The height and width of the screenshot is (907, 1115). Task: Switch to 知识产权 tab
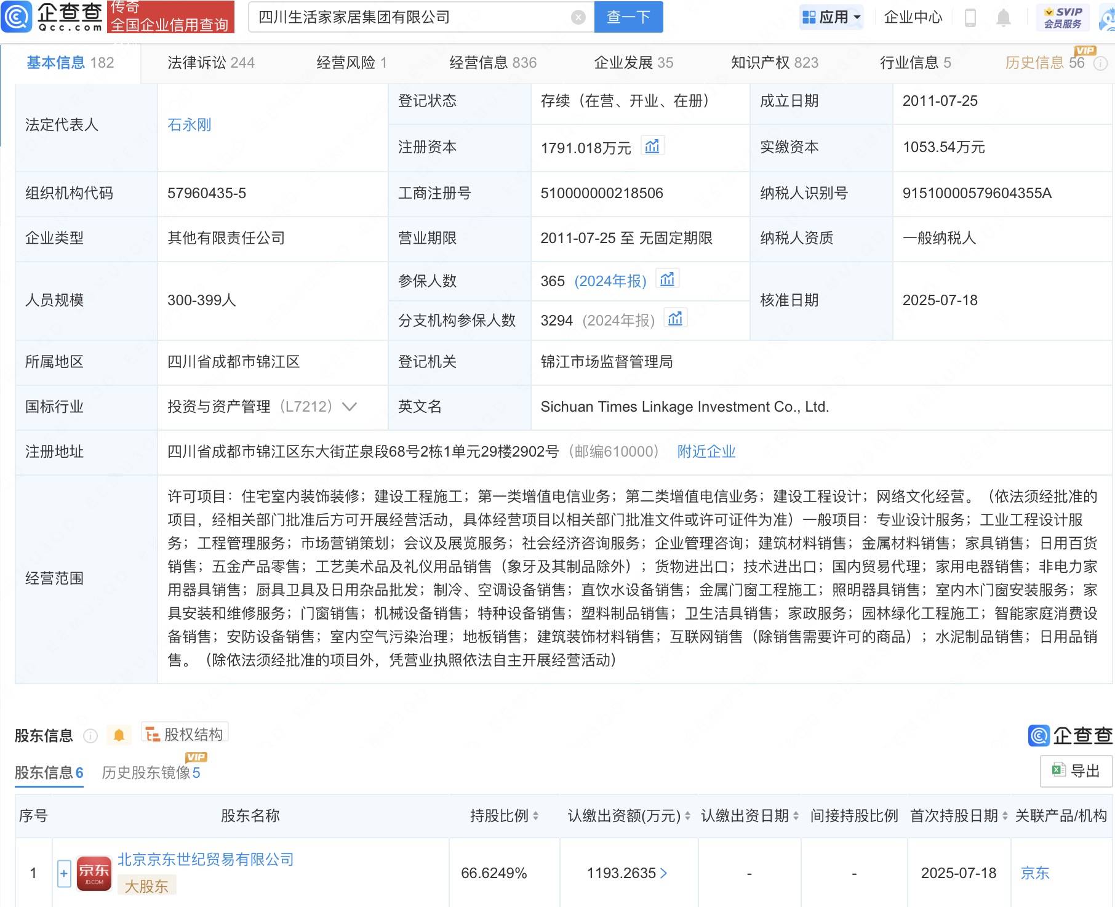point(774,63)
